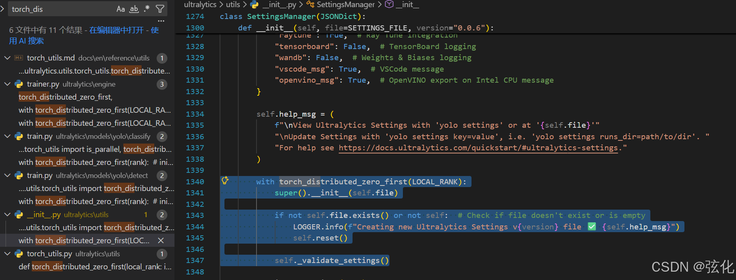Image resolution: width=736 pixels, height=280 pixels.
Task: Click sticky header def __init__ line
Action: [x=366, y=28]
